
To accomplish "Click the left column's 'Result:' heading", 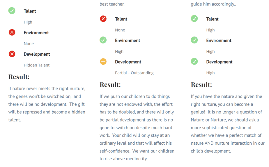I will [19, 77].
